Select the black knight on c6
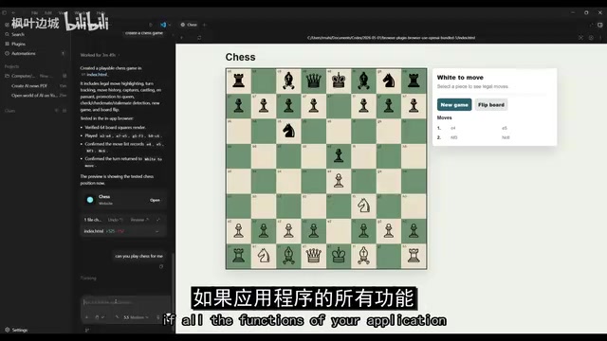The image size is (607, 341). tap(288, 131)
